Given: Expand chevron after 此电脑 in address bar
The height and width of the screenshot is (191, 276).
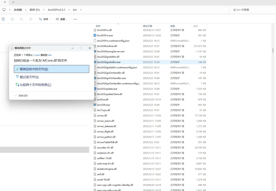Looking at the screenshot, I should pyautogui.click(x=26, y=10).
